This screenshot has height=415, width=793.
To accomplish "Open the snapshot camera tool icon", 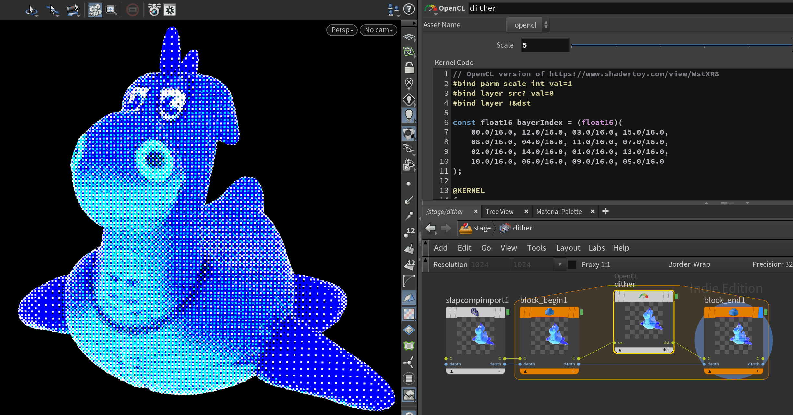I will tap(154, 10).
